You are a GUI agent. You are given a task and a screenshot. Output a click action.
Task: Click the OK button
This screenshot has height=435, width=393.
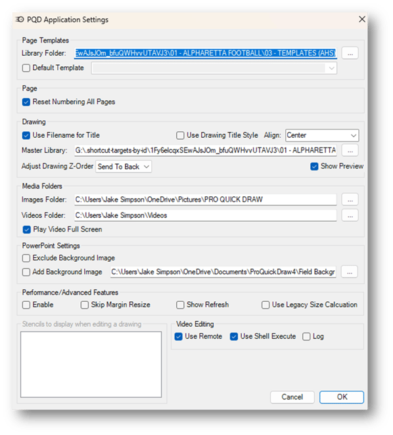(x=342, y=397)
